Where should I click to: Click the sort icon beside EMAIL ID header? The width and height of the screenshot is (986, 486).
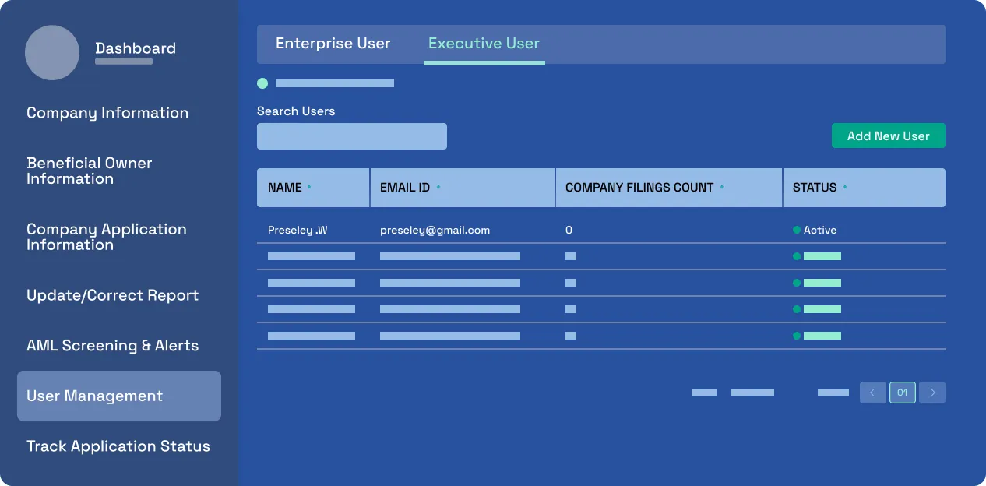438,187
